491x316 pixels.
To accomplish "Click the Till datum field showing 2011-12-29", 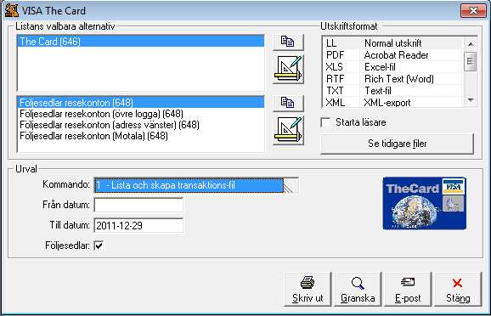I will [x=138, y=225].
